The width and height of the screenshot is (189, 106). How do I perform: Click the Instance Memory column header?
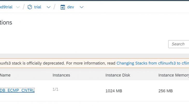click(x=173, y=75)
